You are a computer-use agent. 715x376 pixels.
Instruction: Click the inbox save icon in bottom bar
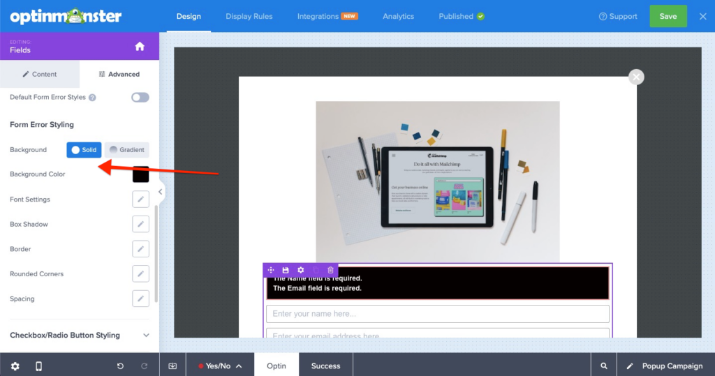[x=172, y=366]
